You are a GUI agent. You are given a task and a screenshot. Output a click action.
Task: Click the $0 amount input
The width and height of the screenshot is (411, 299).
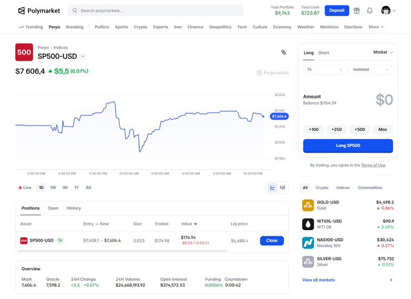pos(384,100)
